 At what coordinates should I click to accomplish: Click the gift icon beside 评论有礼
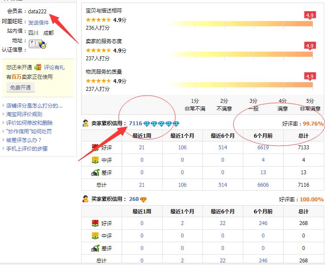click(38, 68)
